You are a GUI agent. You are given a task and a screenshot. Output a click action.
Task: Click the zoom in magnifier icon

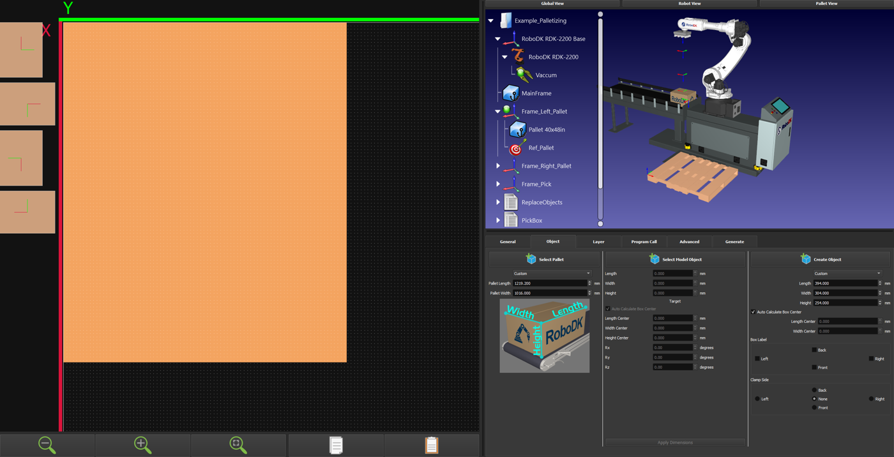click(x=142, y=445)
